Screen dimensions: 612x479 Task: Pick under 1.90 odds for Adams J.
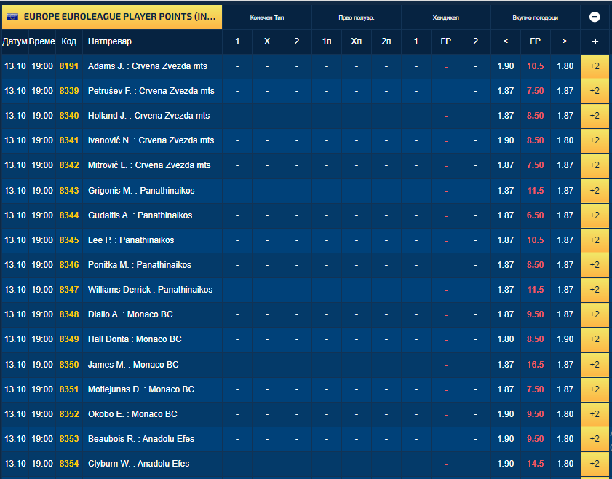[x=506, y=66]
